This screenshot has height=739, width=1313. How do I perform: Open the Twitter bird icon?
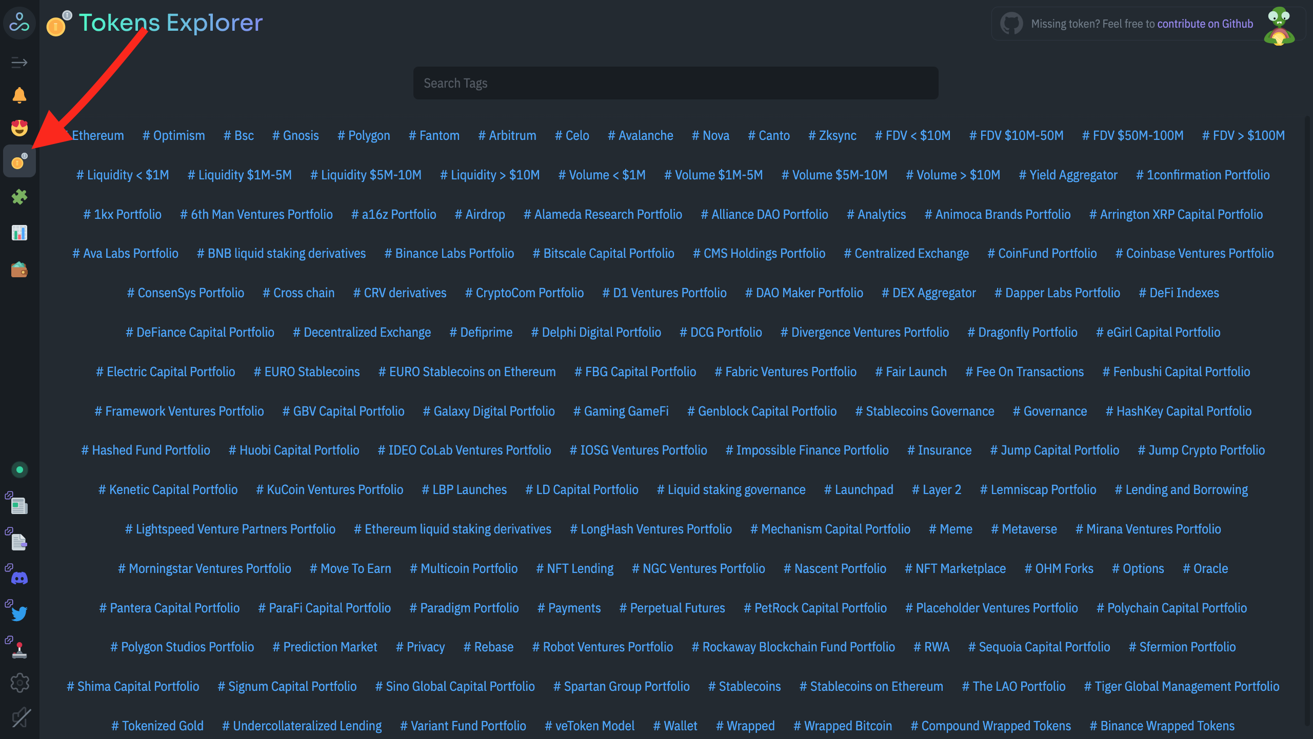19,613
